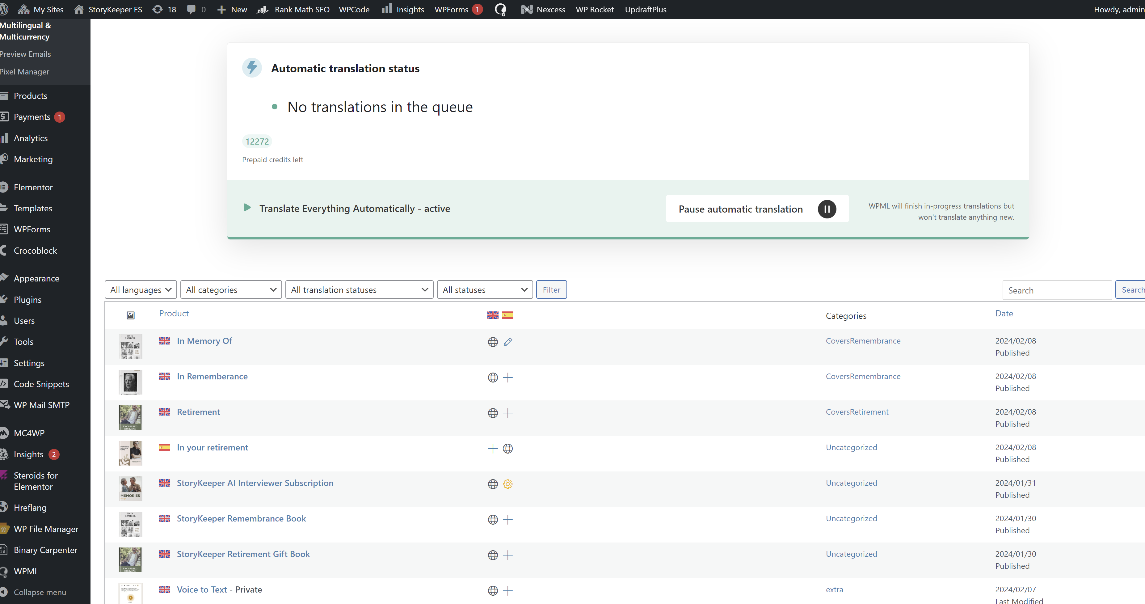Click the Retirement product thumbnail
Viewport: 1145px width, 604px height.
tap(130, 417)
